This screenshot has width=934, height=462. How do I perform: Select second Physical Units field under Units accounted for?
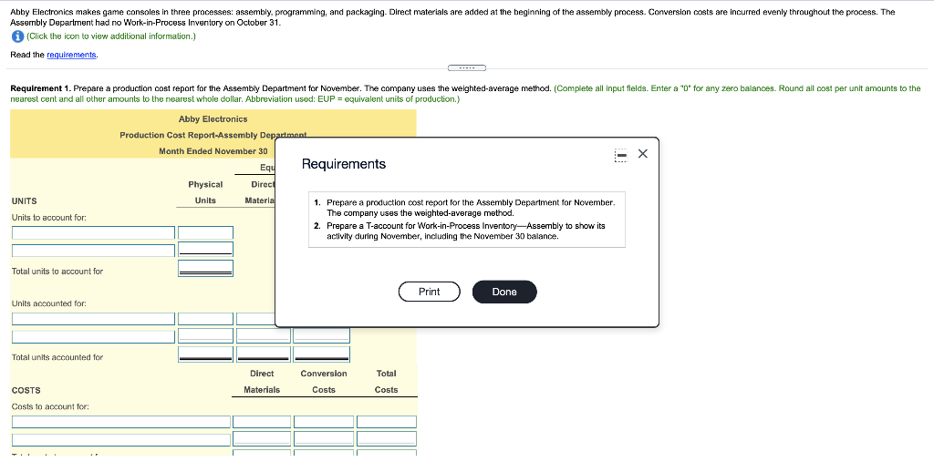(205, 335)
